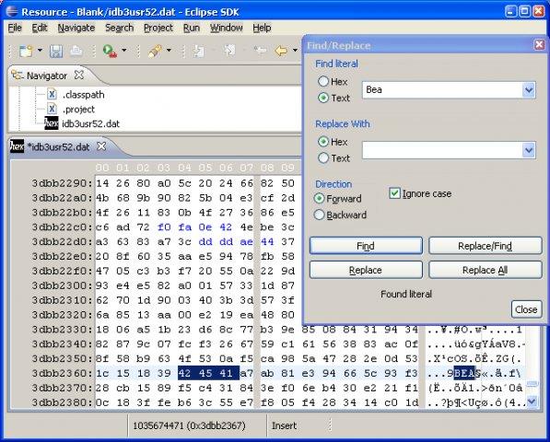Open the Run menu
The height and width of the screenshot is (442, 550).
[192, 28]
